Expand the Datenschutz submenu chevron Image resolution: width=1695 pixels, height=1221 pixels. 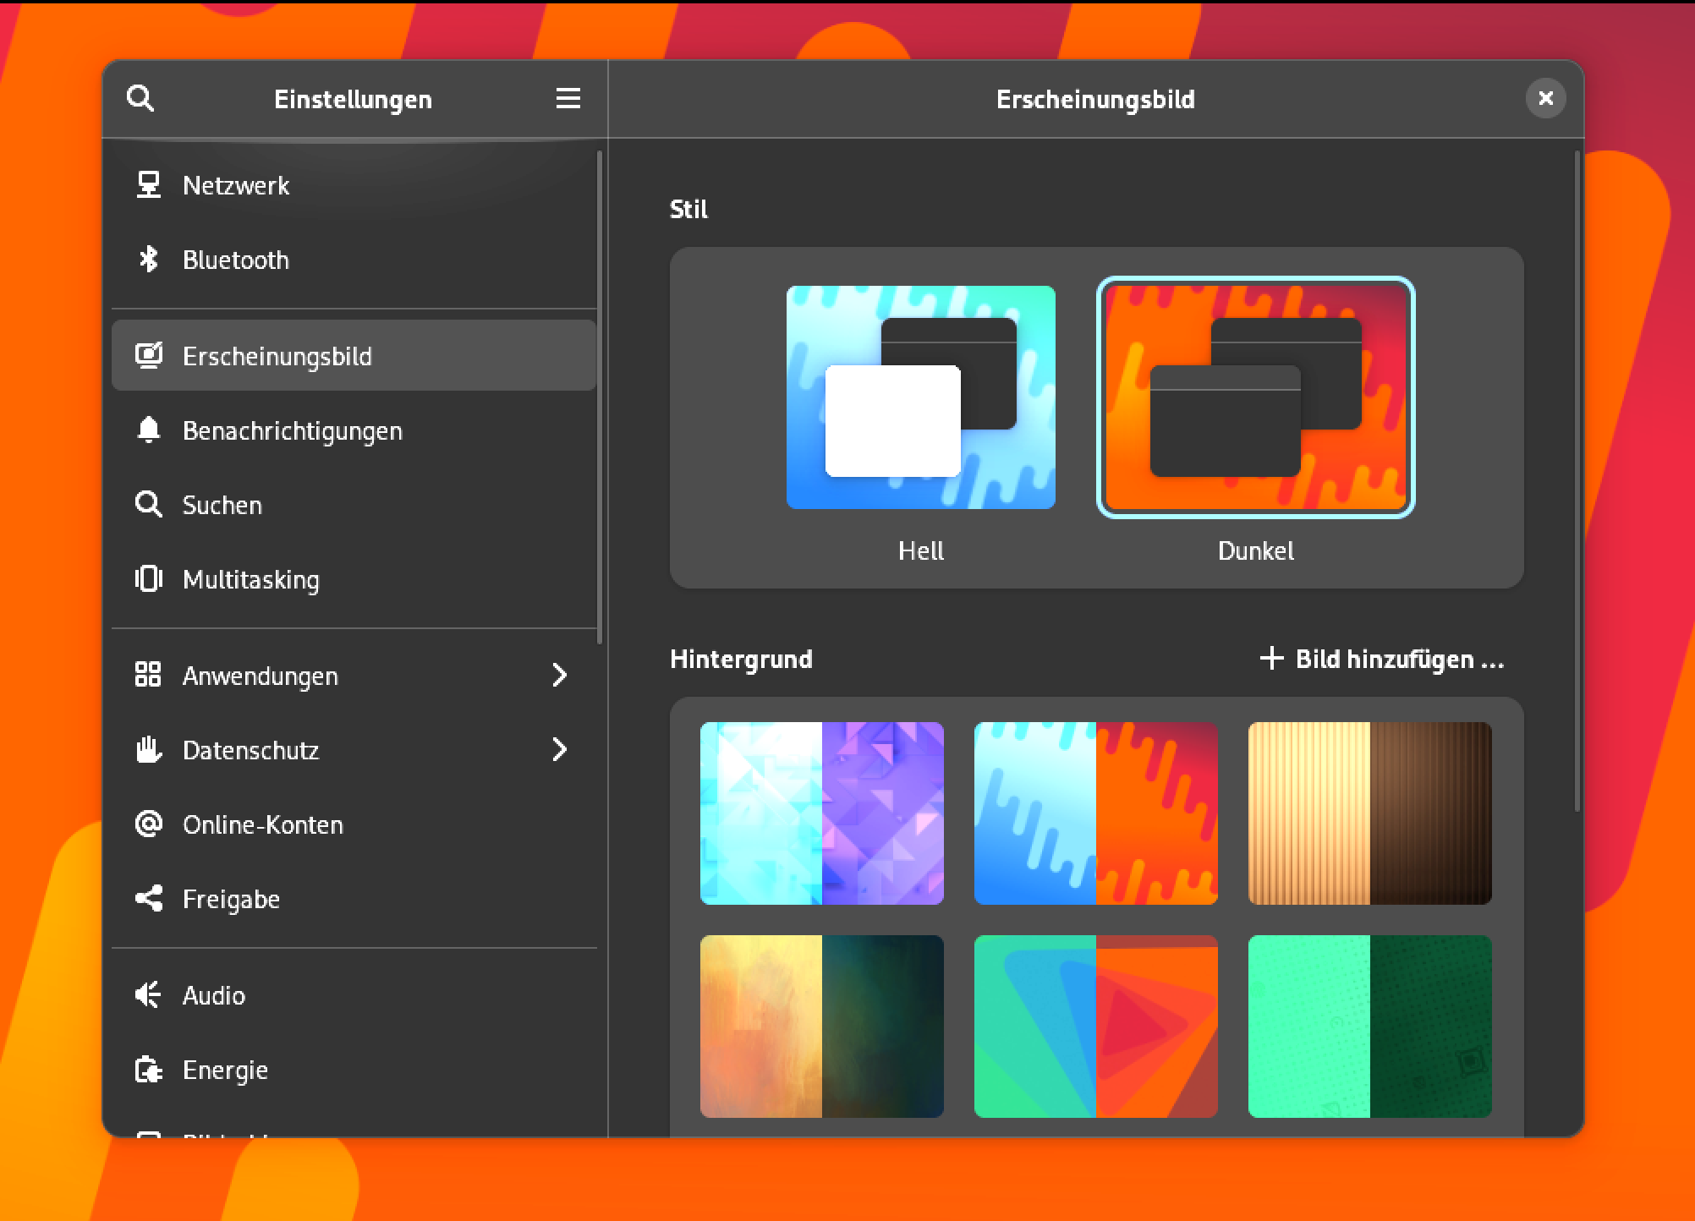pos(559,750)
